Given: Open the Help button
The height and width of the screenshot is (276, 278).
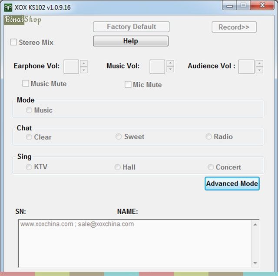Looking at the screenshot, I should tap(131, 41).
